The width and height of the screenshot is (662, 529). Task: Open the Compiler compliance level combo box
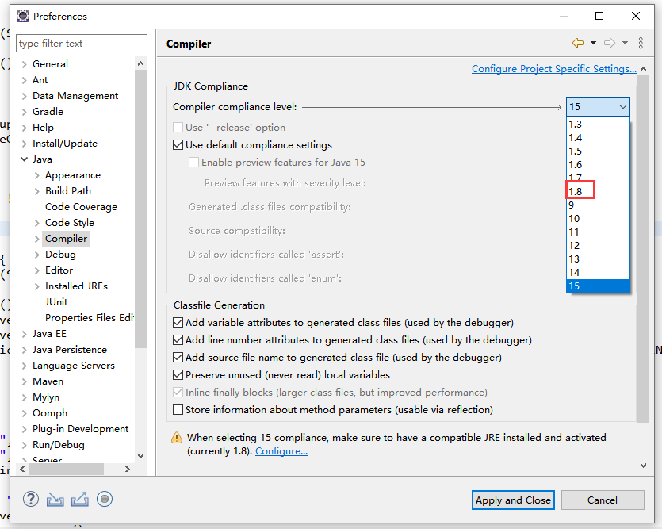click(598, 107)
